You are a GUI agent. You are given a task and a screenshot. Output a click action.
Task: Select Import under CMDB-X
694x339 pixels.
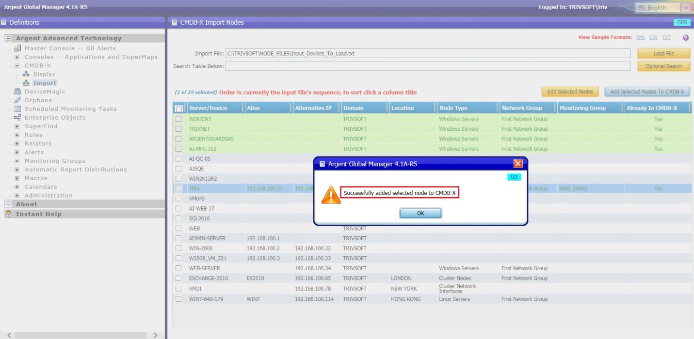tap(45, 83)
